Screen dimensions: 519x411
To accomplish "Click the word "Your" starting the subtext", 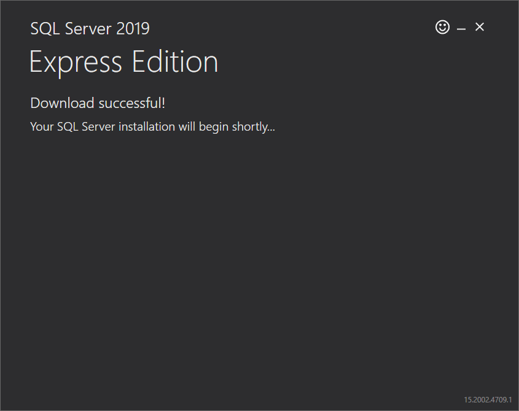I will [42, 127].
